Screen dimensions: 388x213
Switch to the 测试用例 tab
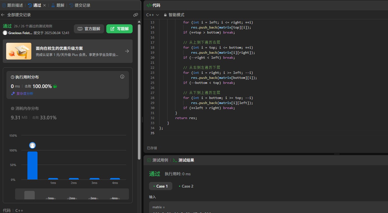[158, 160]
